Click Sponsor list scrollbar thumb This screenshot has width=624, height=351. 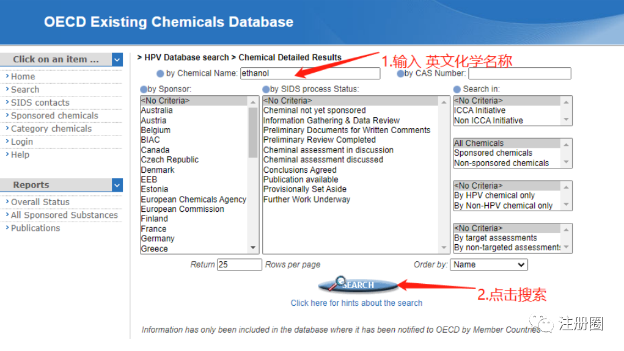click(x=252, y=132)
